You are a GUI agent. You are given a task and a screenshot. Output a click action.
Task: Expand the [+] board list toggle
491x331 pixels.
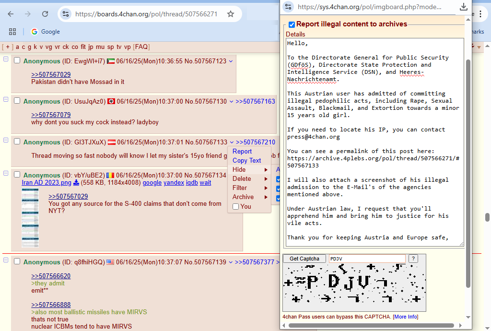coord(8,47)
